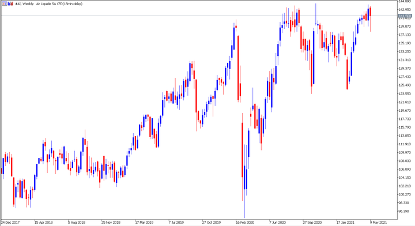The width and height of the screenshot is (415, 226).
Task: Click the 24 Dec 2017 date label
Action: (10, 223)
